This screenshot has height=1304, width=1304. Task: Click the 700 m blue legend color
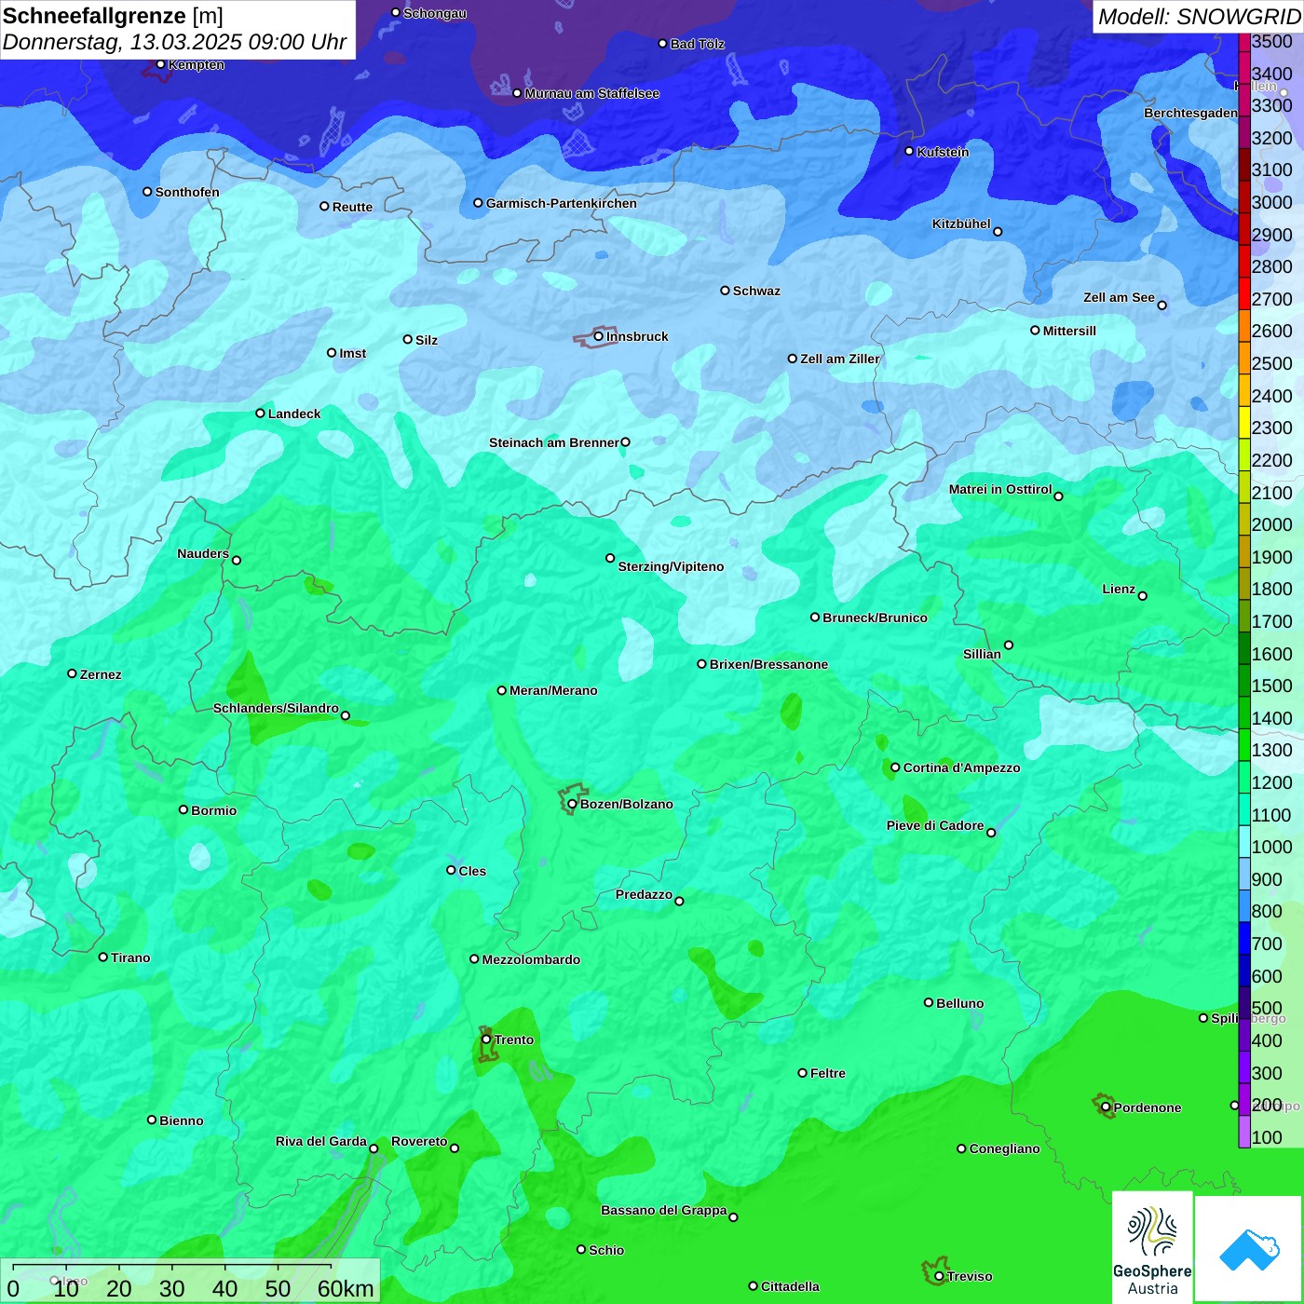click(1243, 939)
